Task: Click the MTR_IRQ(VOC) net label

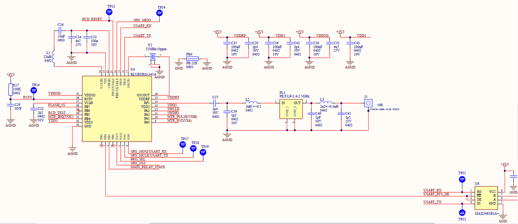Action: click(61, 117)
